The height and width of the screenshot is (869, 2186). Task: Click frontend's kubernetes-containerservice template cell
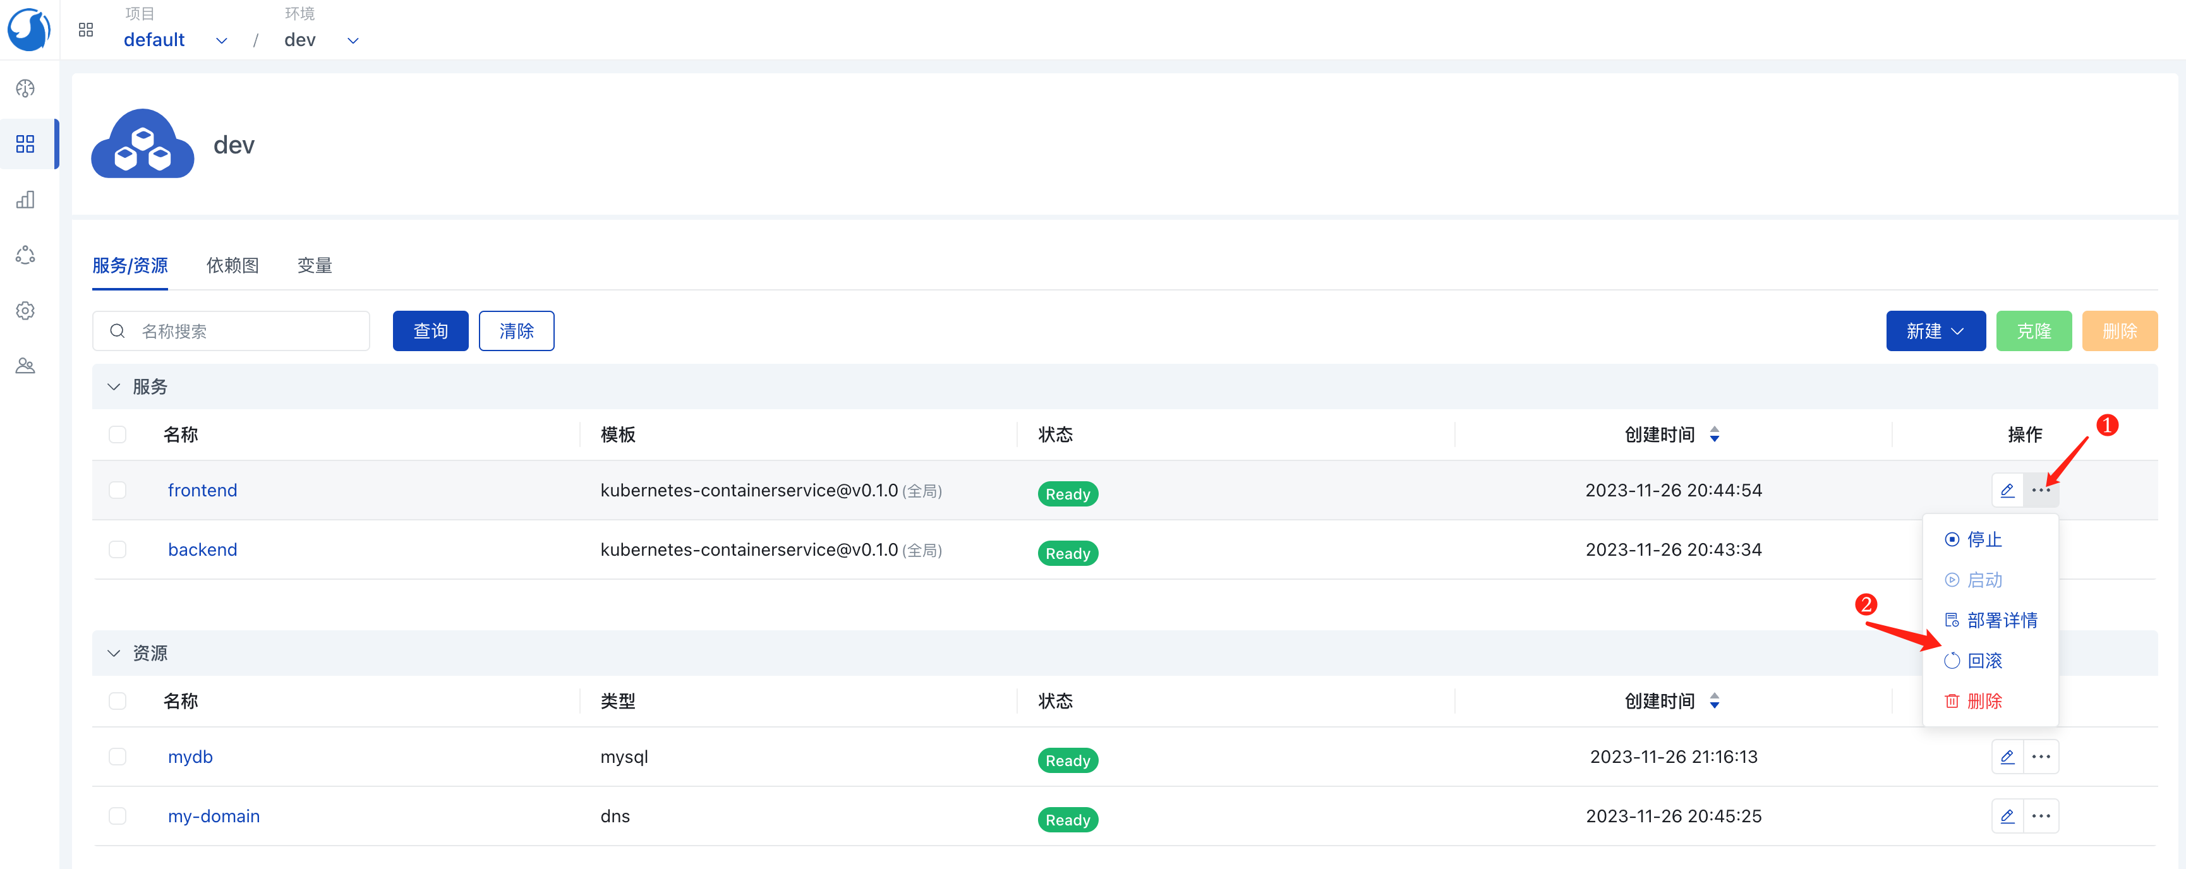tap(771, 491)
